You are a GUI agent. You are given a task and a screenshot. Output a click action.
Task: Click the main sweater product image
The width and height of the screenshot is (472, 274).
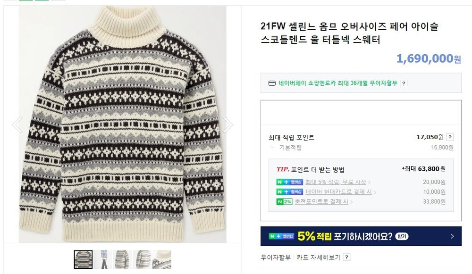123,124
